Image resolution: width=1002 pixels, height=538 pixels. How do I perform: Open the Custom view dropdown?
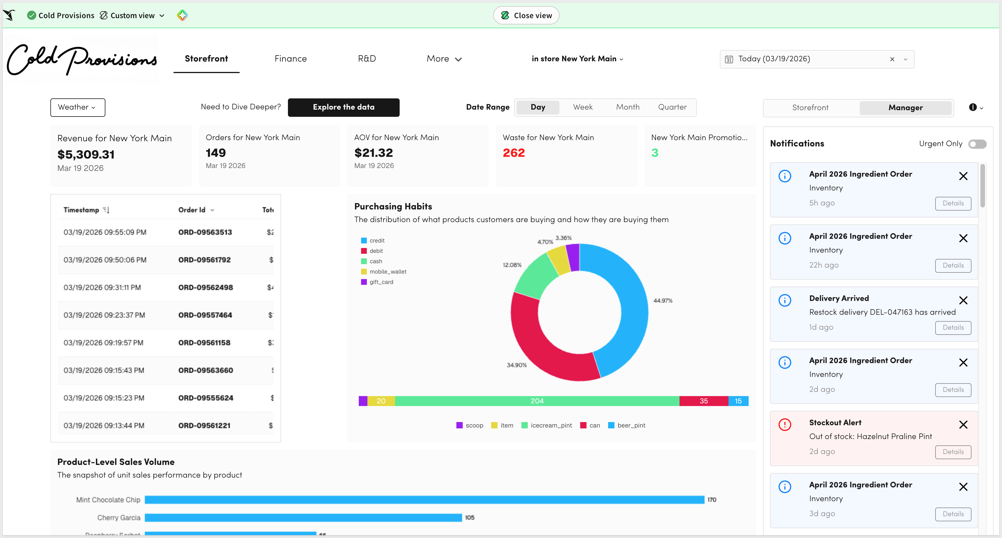(x=132, y=16)
